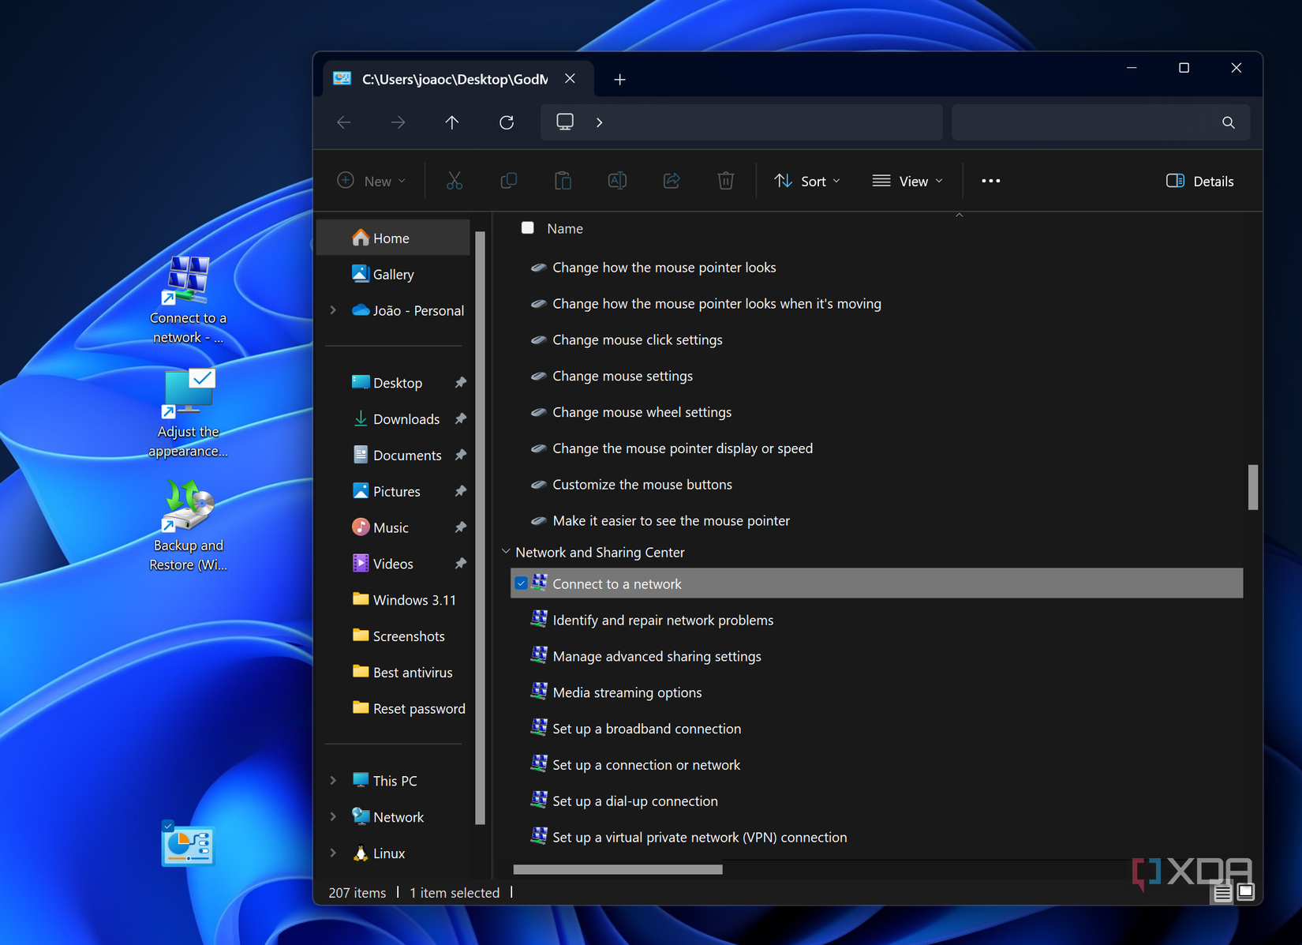
Task: Expand This PC in the sidebar
Action: (333, 780)
